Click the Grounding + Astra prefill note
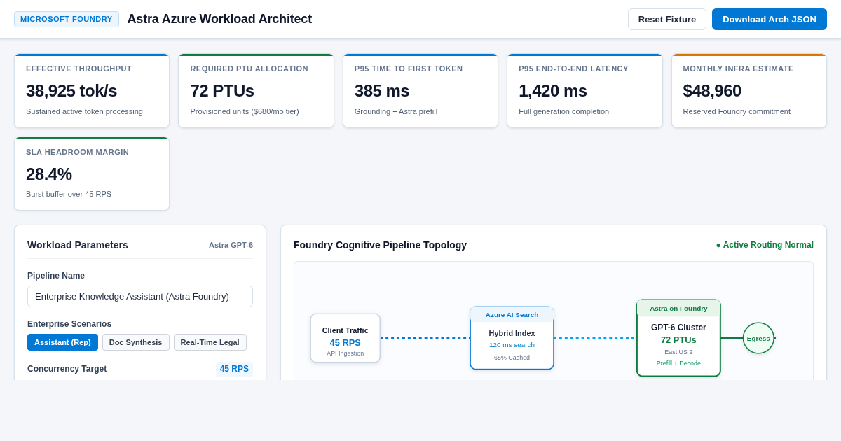841x441 pixels. (x=396, y=111)
